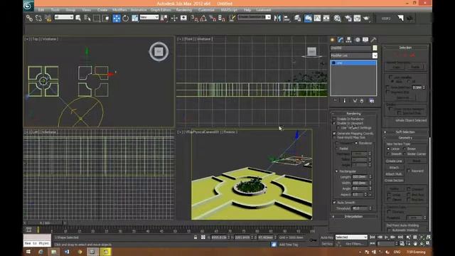Open the Rendering menu

point(183,10)
